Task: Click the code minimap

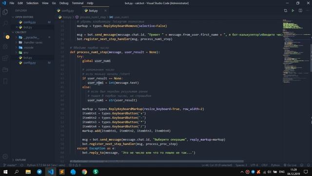Action: tap(296, 51)
